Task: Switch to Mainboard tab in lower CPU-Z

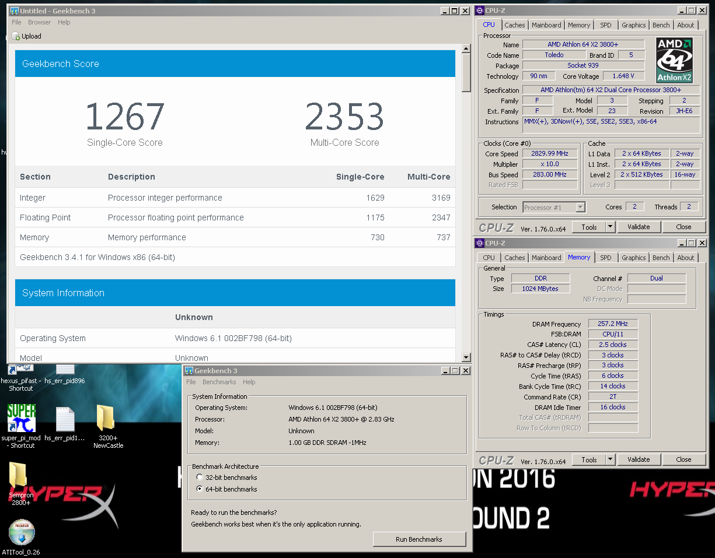Action: [546, 258]
